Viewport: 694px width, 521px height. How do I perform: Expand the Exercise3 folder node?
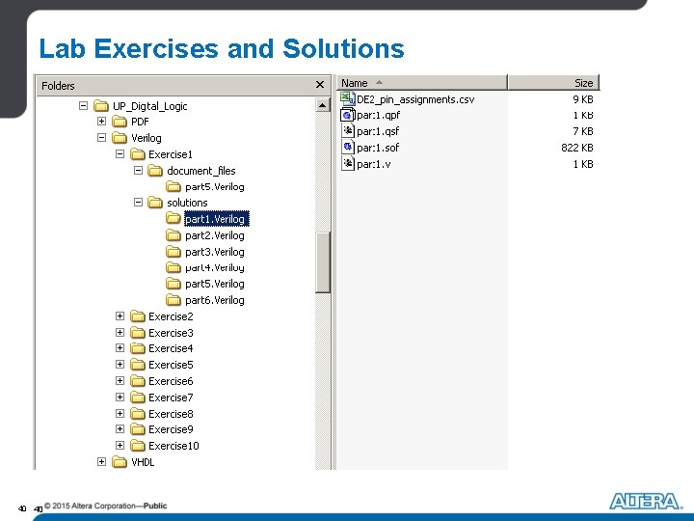(x=120, y=332)
